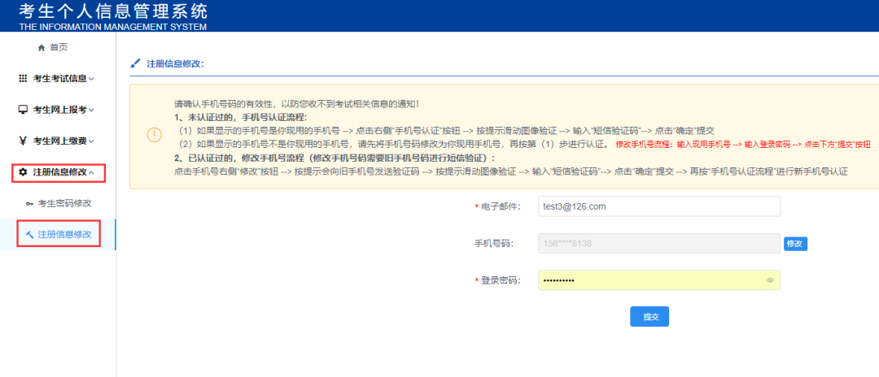The height and width of the screenshot is (377, 879).
Task: Click the grid icon next to 考生考试信息
Action: point(23,79)
